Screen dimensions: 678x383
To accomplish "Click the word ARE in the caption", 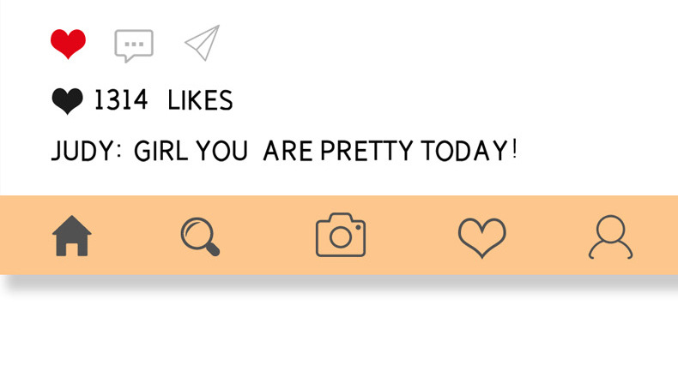I will pyautogui.click(x=289, y=152).
